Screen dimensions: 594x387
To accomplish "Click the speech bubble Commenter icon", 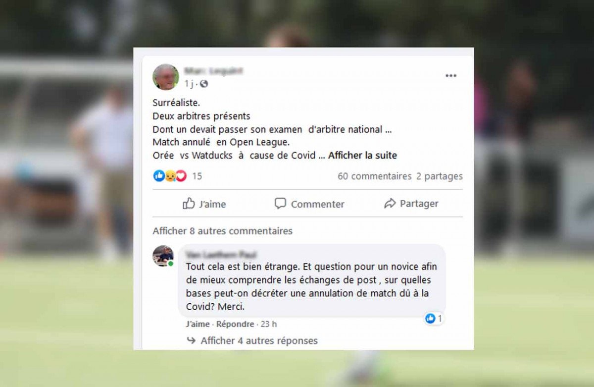I will 280,203.
